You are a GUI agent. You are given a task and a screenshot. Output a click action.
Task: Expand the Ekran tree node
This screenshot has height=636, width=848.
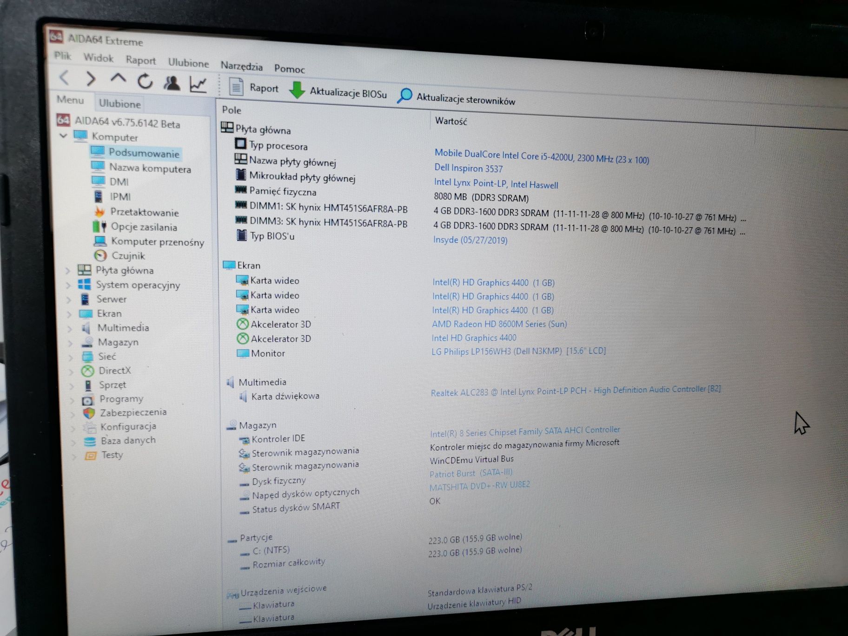pyautogui.click(x=69, y=314)
